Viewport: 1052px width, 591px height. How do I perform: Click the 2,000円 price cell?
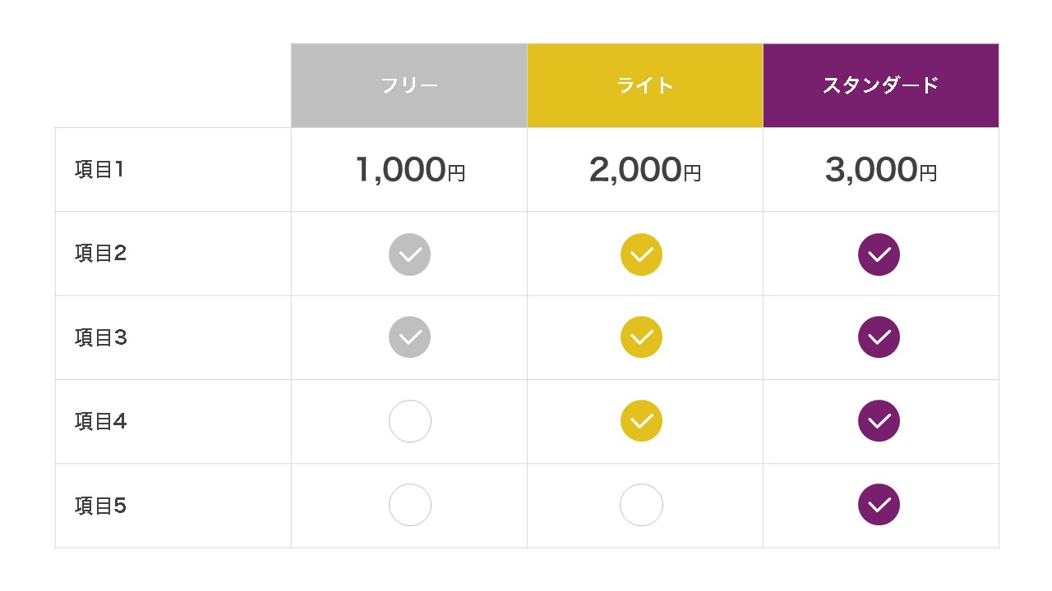(645, 170)
